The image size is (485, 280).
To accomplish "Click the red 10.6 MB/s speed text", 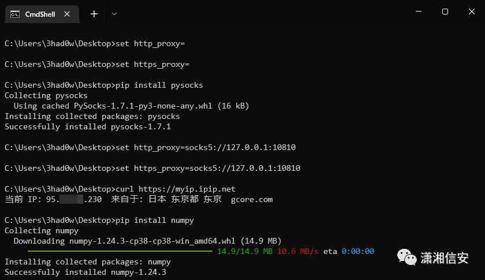I will [x=297, y=251].
